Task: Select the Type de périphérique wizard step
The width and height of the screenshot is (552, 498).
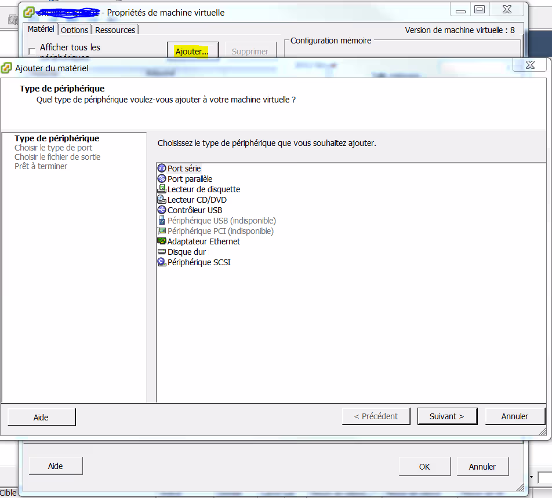Action: 57,138
